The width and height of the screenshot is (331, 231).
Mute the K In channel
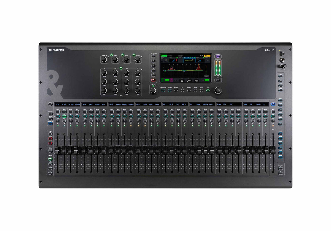pyautogui.click(x=58, y=112)
